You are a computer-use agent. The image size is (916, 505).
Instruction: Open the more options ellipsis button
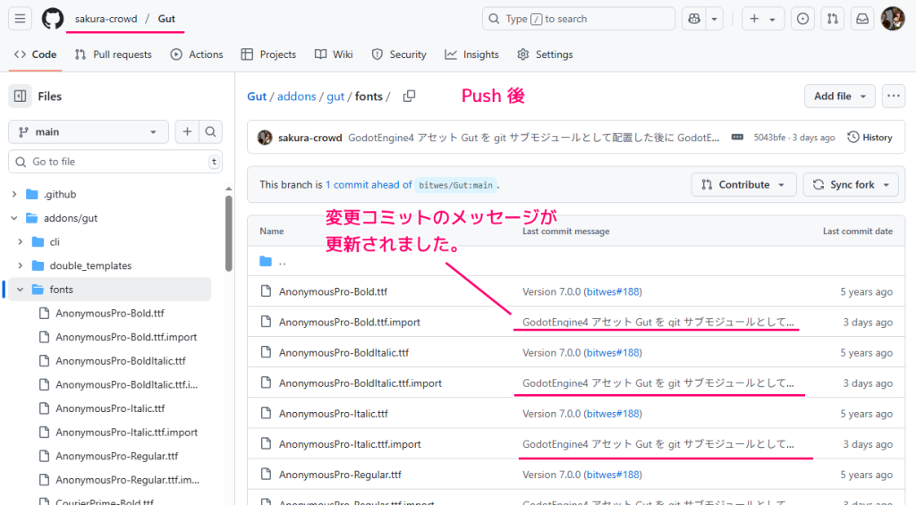click(x=894, y=97)
